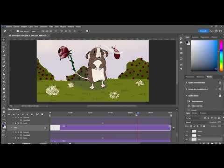Click the blue Compartir button
The image size is (224, 168).
pos(203,31)
